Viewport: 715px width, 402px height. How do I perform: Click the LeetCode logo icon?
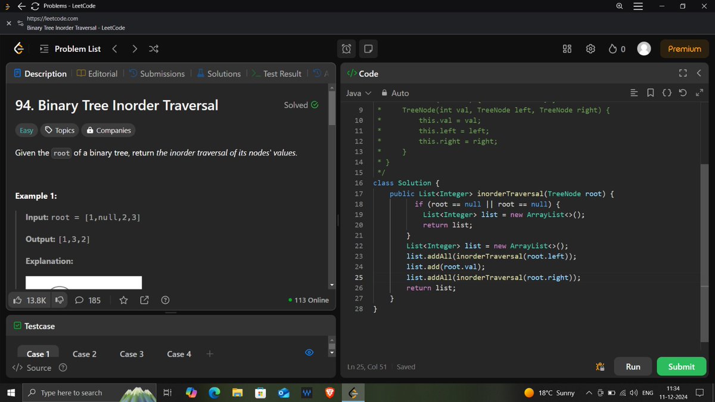(x=19, y=49)
